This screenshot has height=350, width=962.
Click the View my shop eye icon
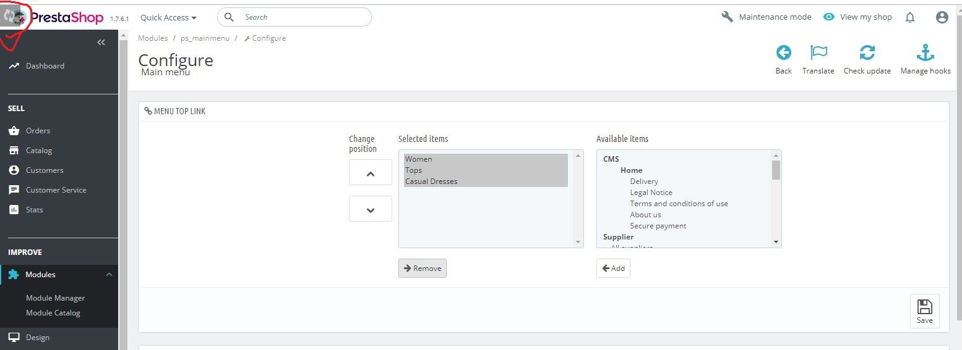829,17
